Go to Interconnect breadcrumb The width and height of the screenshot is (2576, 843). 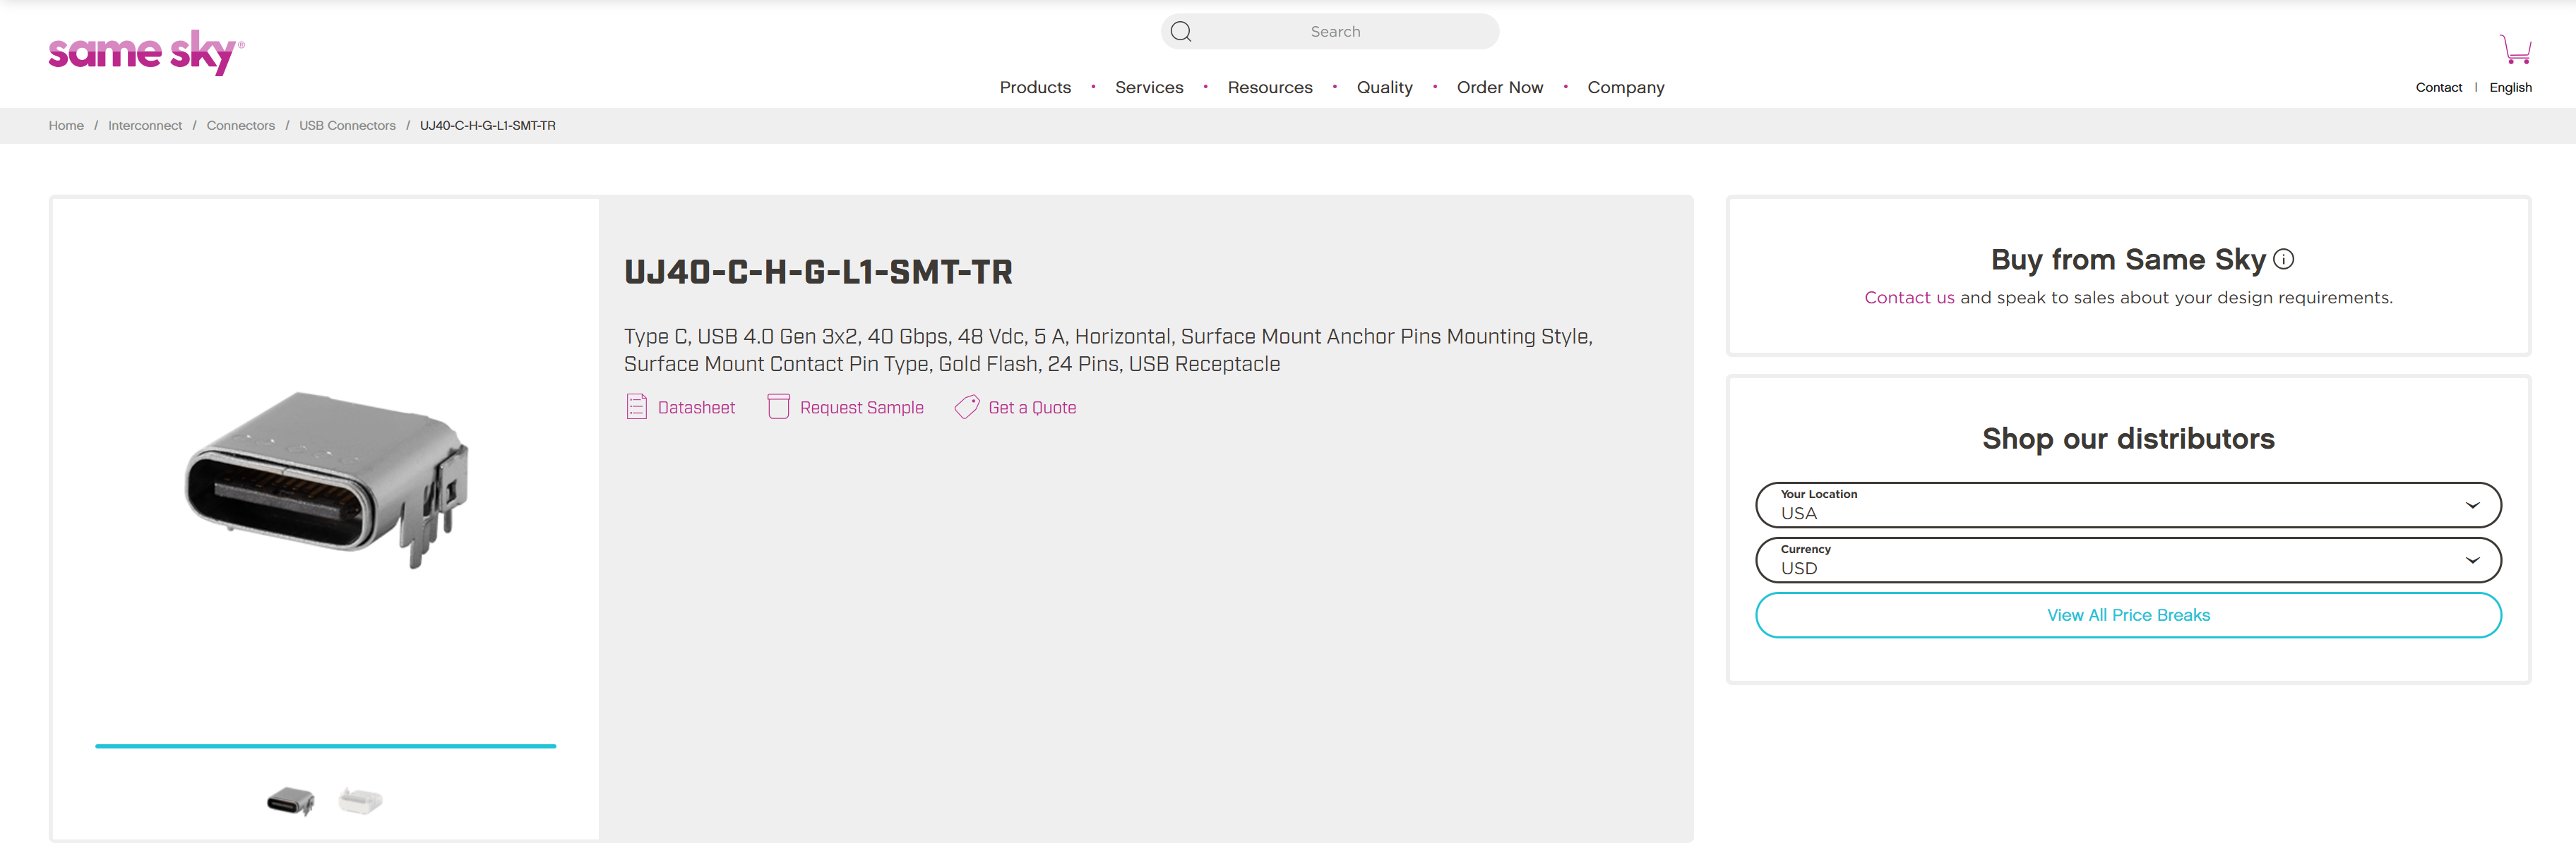coord(145,126)
